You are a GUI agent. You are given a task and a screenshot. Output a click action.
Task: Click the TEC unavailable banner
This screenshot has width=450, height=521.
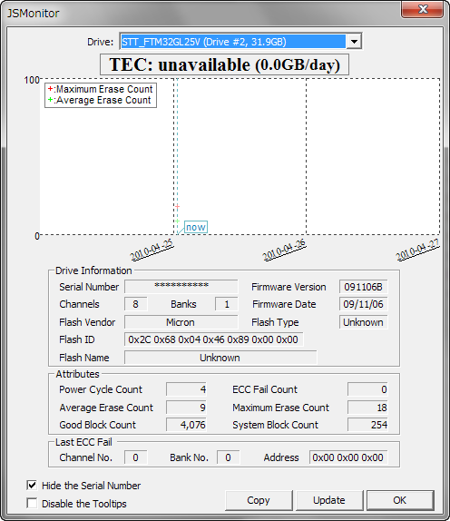click(224, 64)
